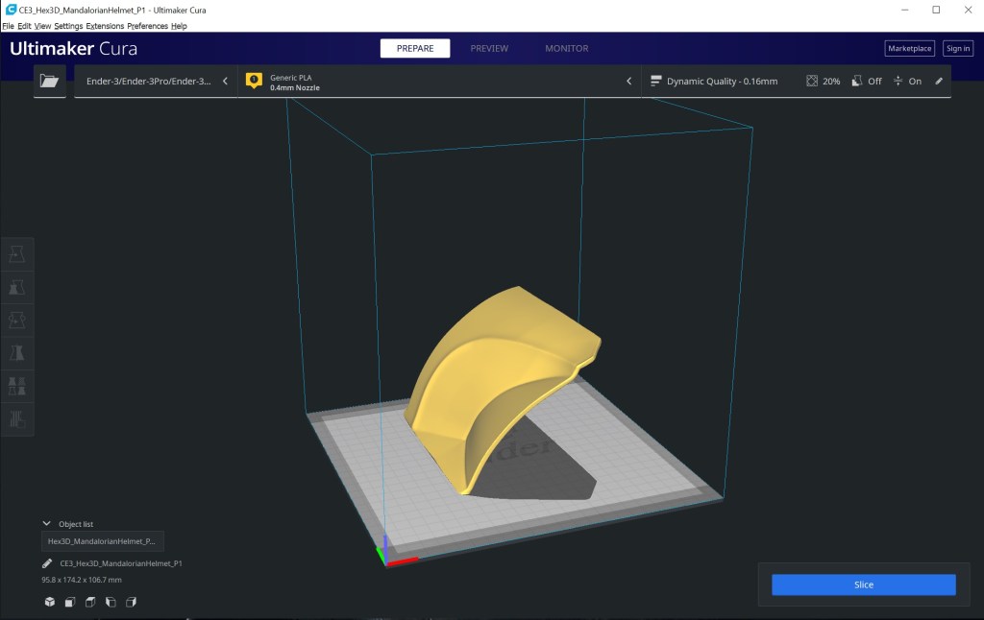Click the 20% infill indicator

(x=824, y=82)
